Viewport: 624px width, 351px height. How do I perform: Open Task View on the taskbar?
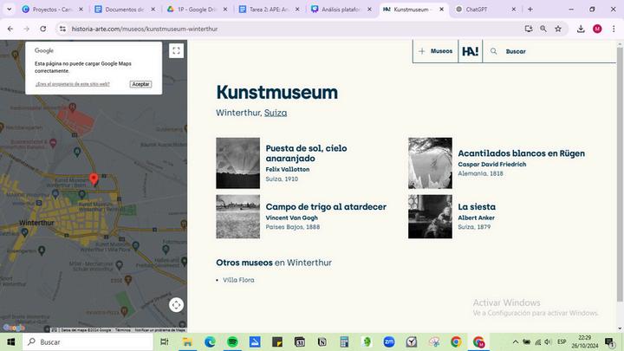(x=165, y=341)
